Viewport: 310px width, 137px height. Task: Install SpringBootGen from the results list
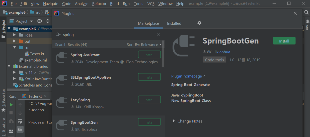(149, 122)
